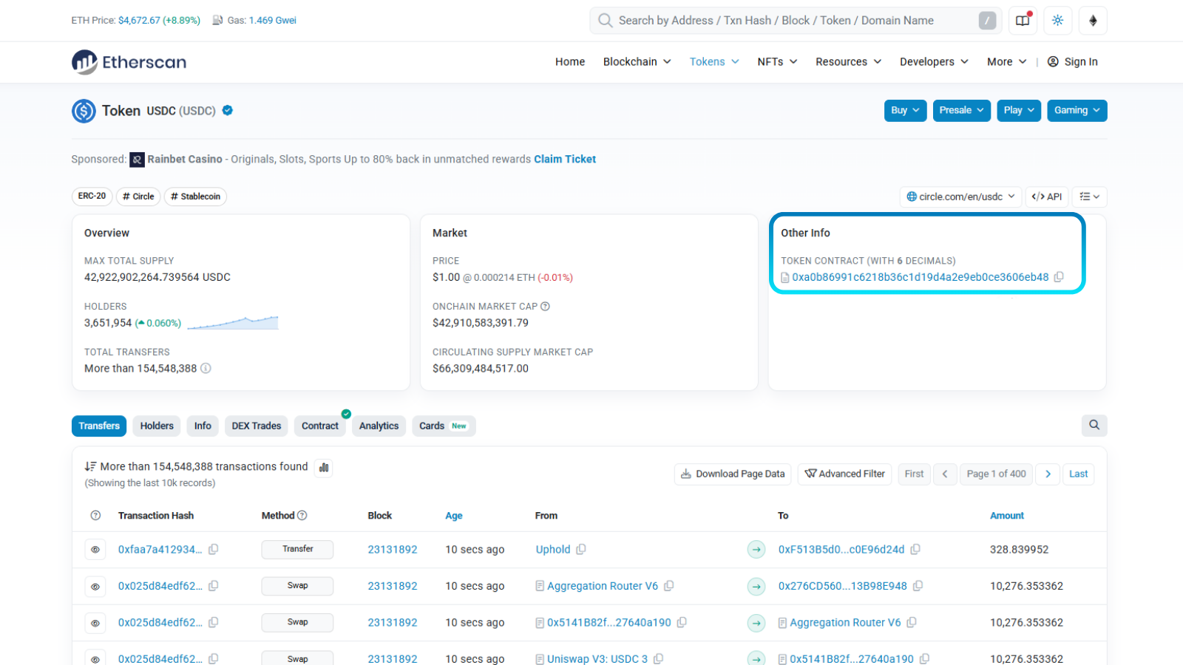Expand the More menu

pyautogui.click(x=1006, y=62)
